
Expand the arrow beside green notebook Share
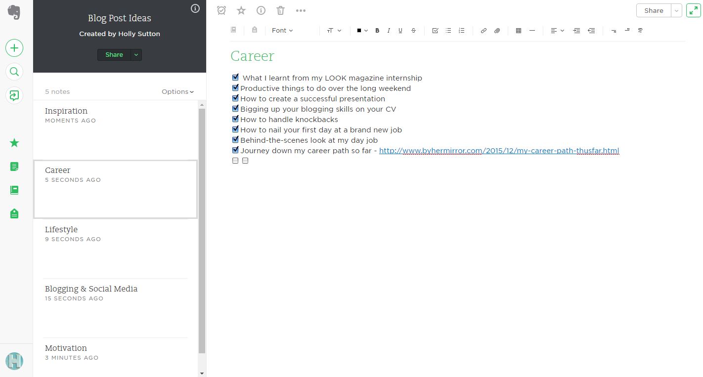coord(136,55)
